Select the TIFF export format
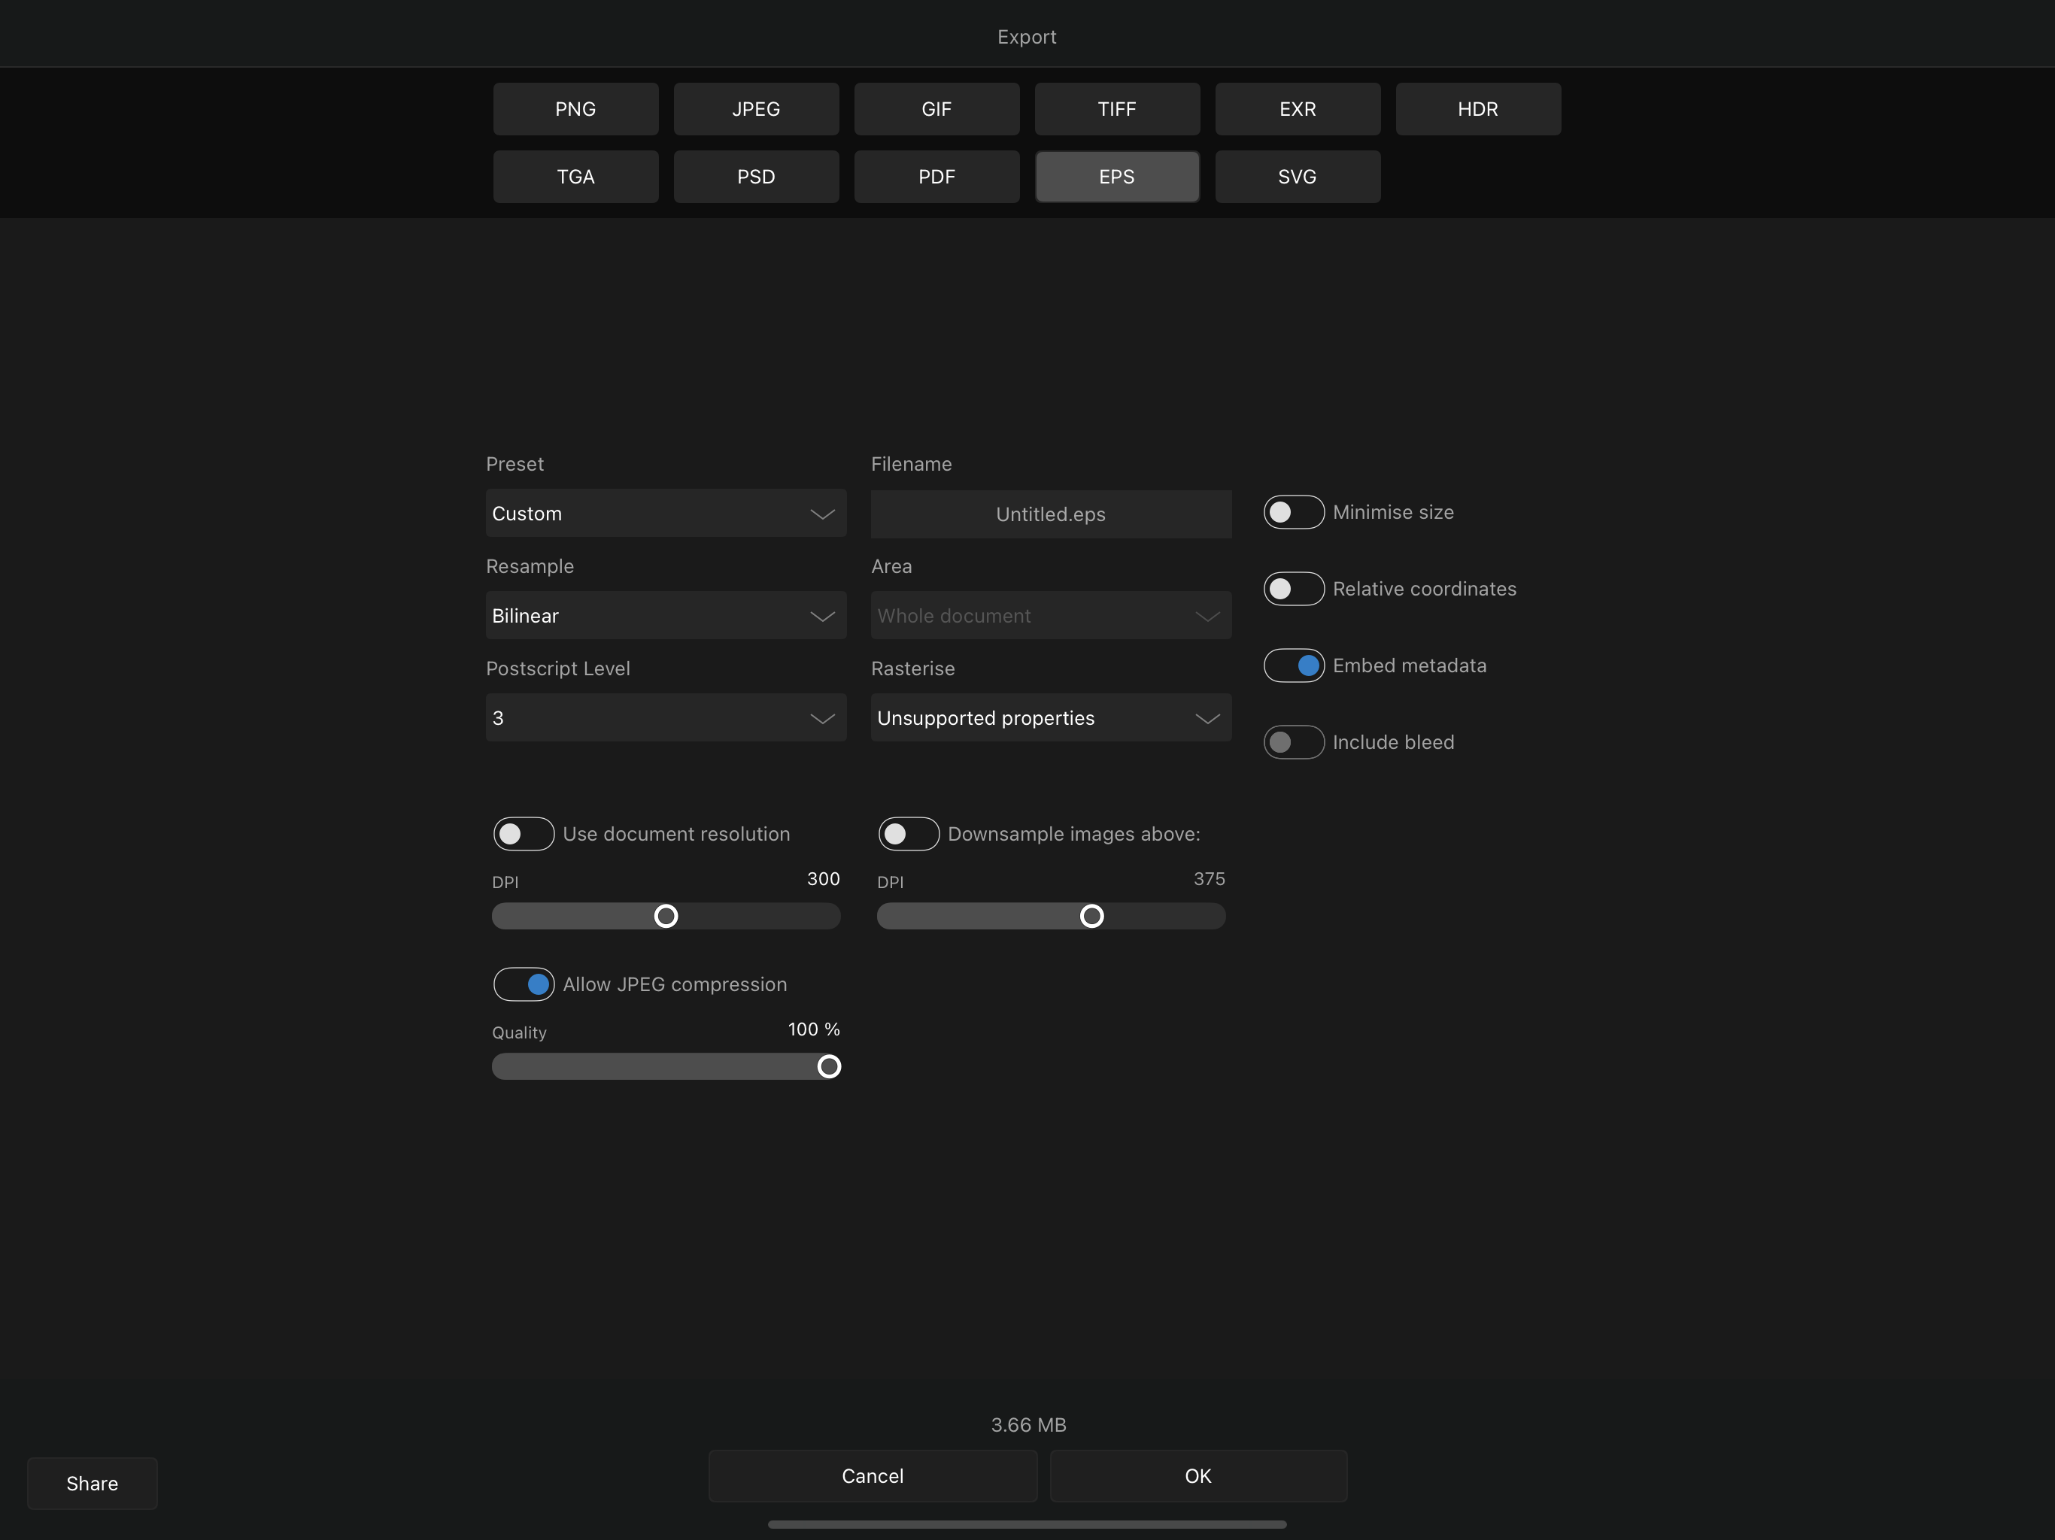Screen dimensions: 2055x1540 1117,109
